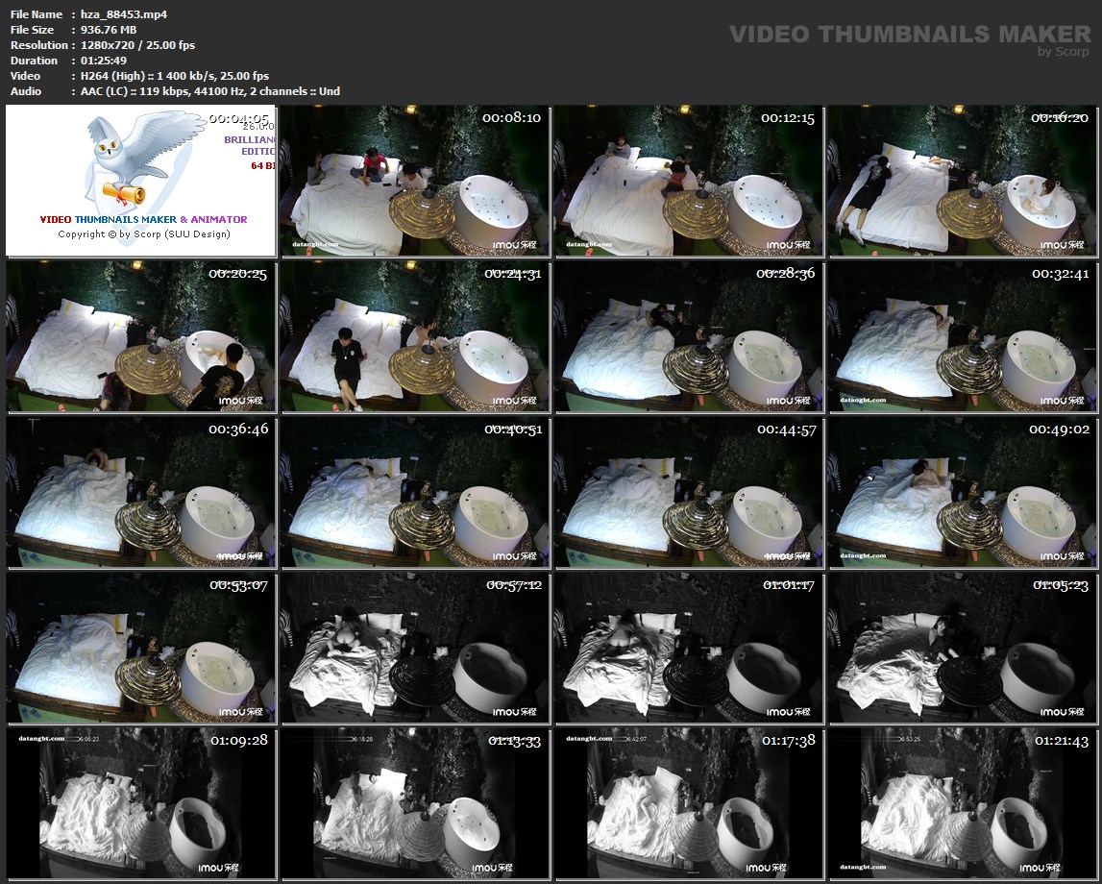
Task: Select the AAC (LC) audio info line
Action: pyautogui.click(x=210, y=91)
